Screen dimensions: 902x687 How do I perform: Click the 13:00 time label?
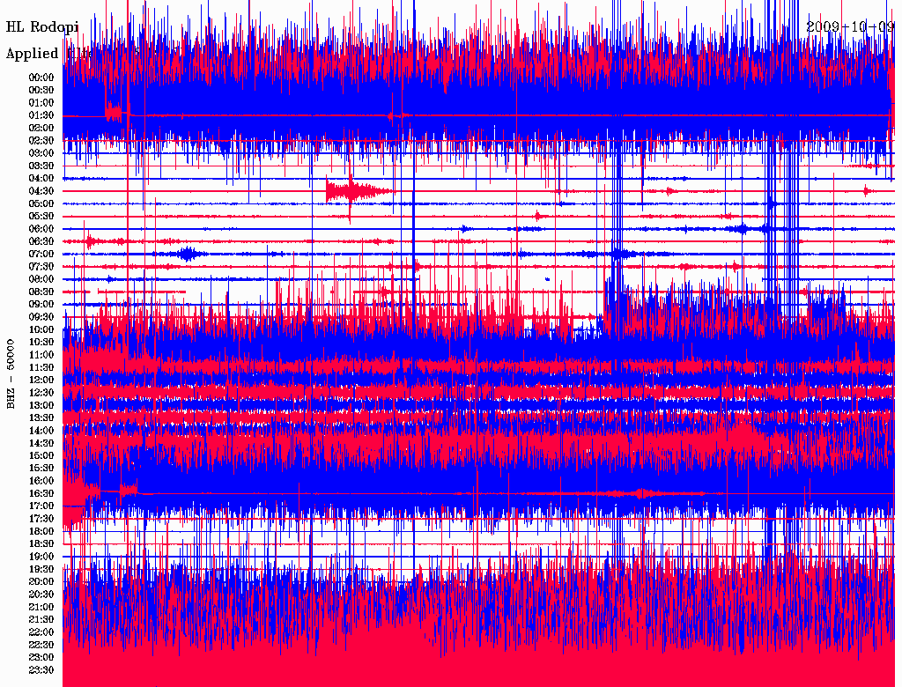[x=41, y=406]
